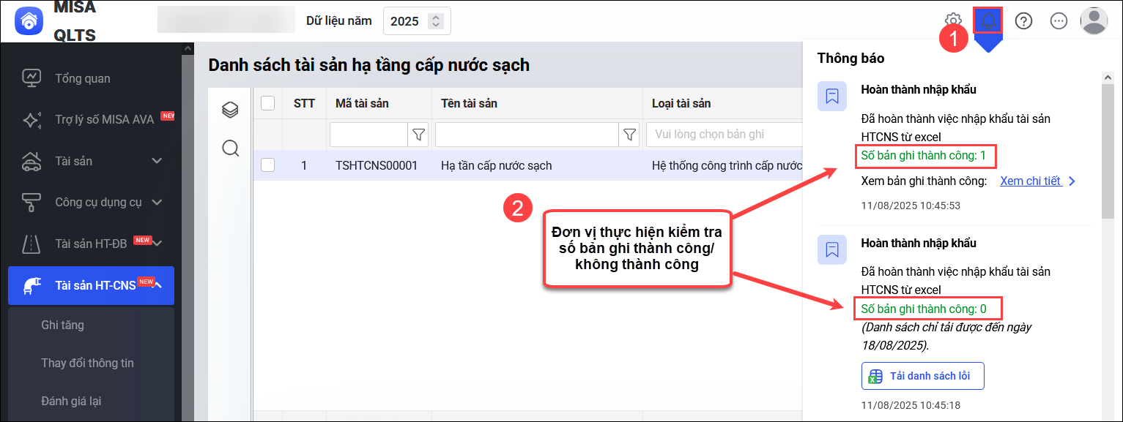Click the bookmark icon of the second notification
1123x422 pixels.
click(x=831, y=249)
